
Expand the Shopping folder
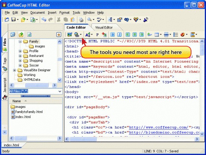[x=20, y=61]
